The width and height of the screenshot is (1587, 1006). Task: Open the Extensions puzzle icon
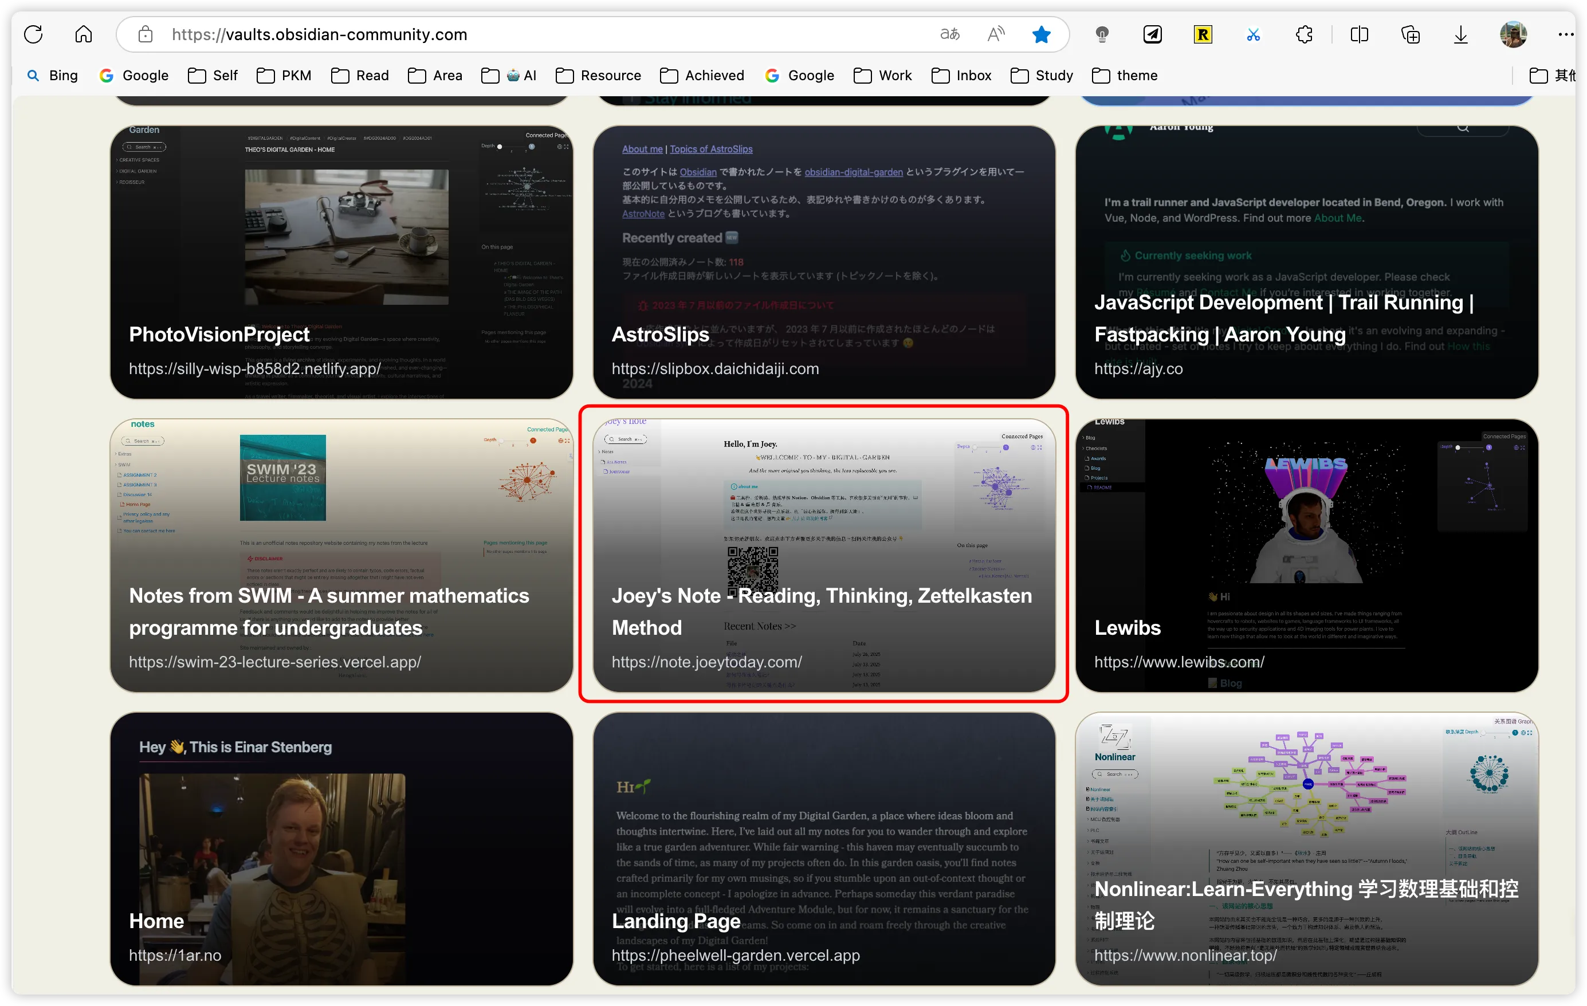(x=1303, y=34)
